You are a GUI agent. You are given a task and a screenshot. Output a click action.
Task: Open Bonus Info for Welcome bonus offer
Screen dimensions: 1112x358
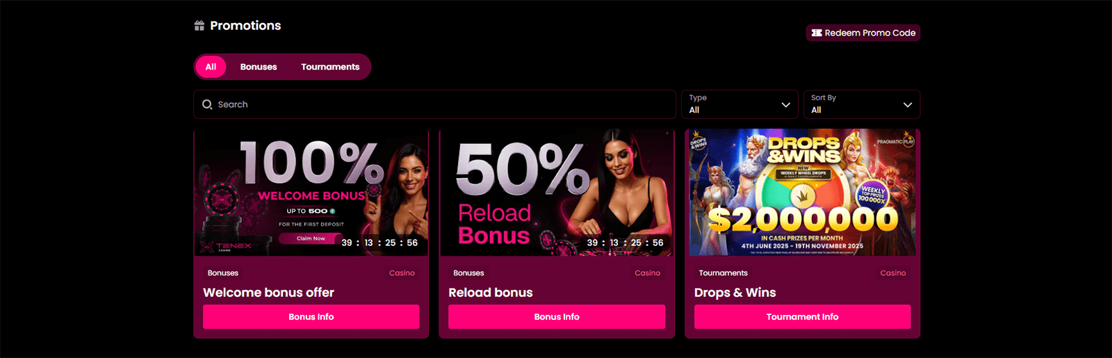coord(311,316)
